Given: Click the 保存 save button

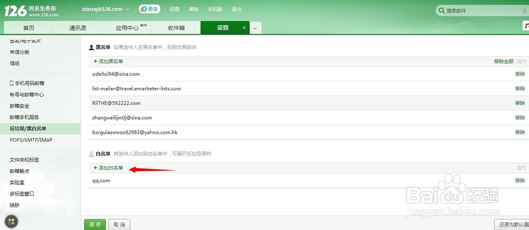Looking at the screenshot, I should pos(95,225).
